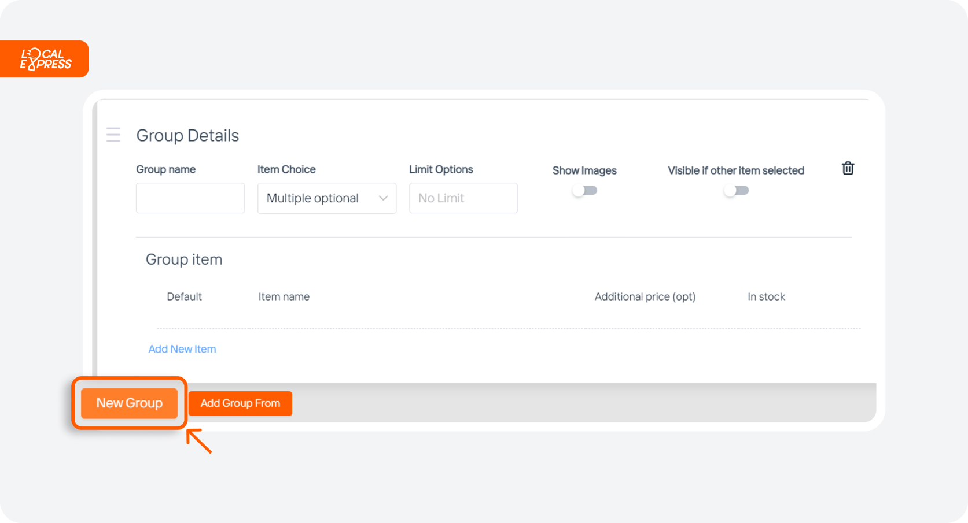The height and width of the screenshot is (523, 968).
Task: Select the No Limit options field
Action: pyautogui.click(x=463, y=198)
